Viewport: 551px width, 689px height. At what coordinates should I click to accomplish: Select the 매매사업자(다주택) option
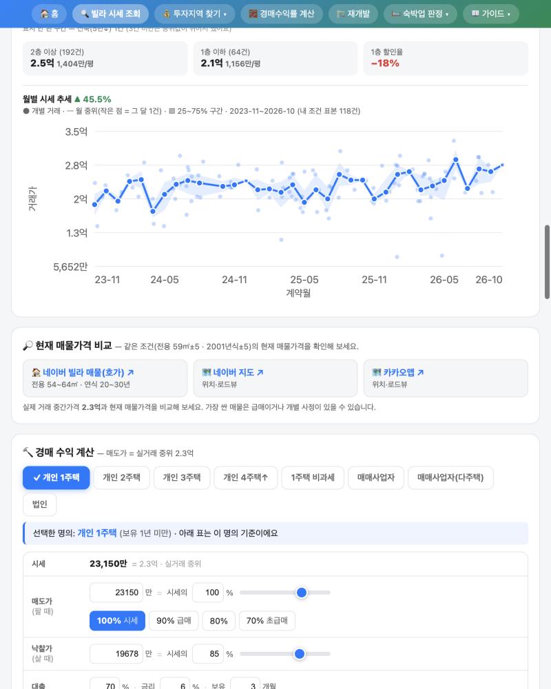coord(451,477)
